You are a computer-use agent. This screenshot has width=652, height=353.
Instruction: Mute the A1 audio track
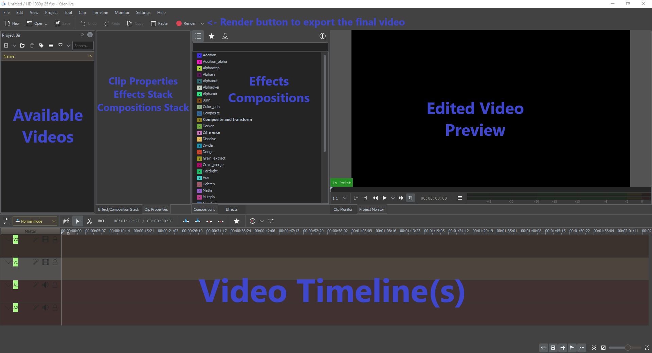46,285
